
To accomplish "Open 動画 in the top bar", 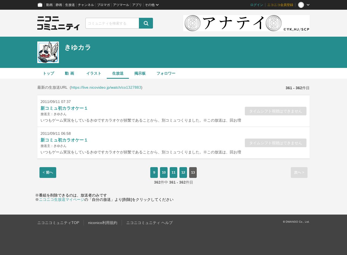I will click(x=49, y=5).
